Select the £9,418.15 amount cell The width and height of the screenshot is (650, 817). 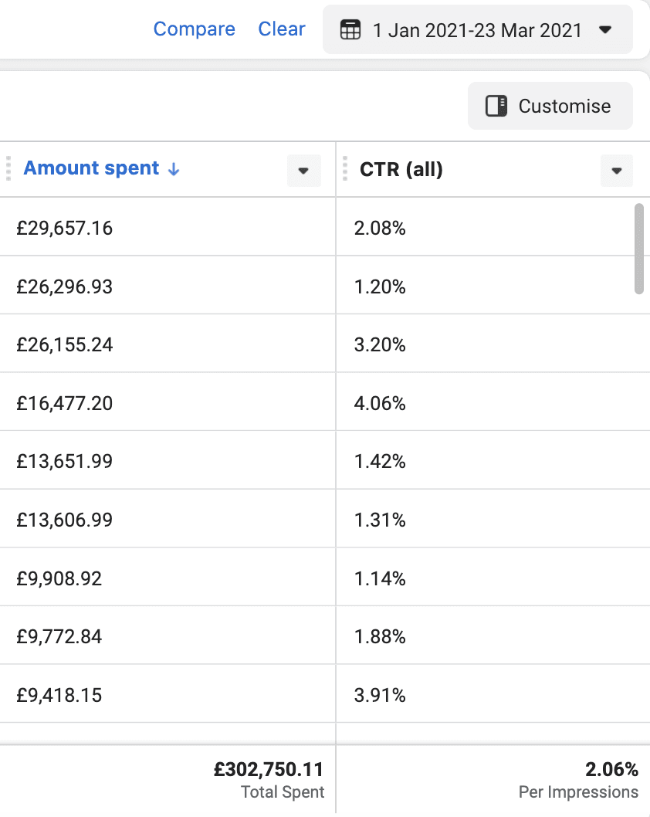point(59,695)
